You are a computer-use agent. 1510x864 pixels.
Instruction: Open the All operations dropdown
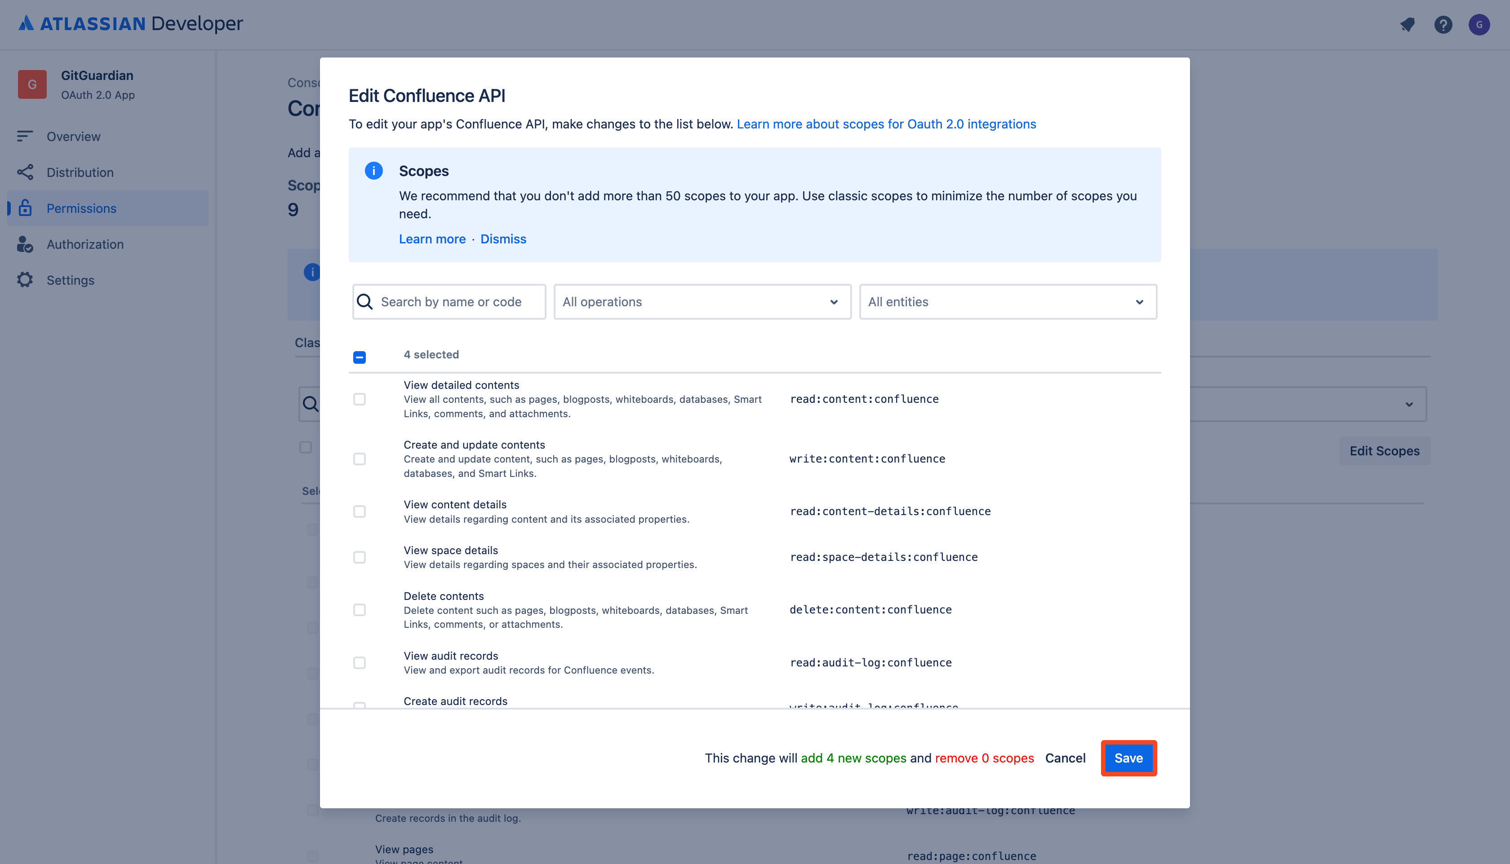point(702,301)
